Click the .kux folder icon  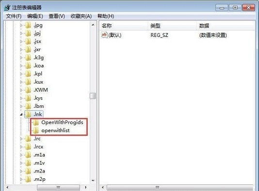28,82
